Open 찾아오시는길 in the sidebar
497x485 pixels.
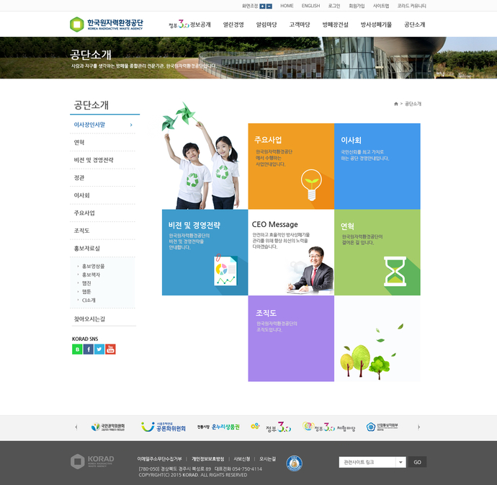pos(89,319)
